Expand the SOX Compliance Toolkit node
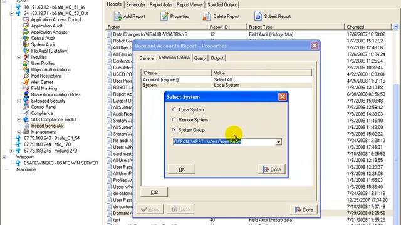 (19, 119)
